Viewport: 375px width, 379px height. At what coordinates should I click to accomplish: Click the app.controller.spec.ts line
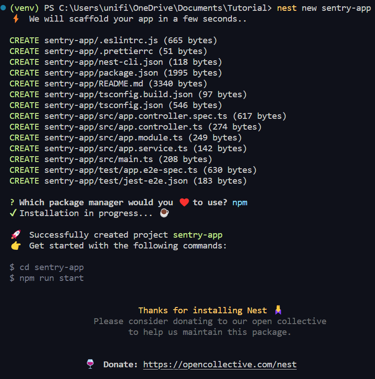(148, 116)
